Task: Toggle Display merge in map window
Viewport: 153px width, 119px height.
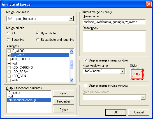Action: coord(85,60)
